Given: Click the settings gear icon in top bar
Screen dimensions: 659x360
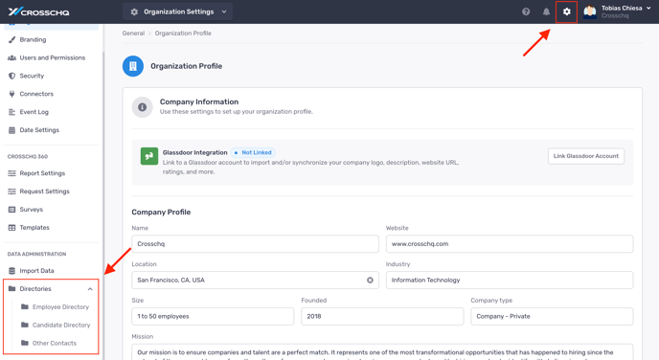Looking at the screenshot, I should [x=566, y=11].
